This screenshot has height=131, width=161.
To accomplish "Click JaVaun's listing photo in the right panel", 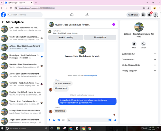I will pos(139,27).
